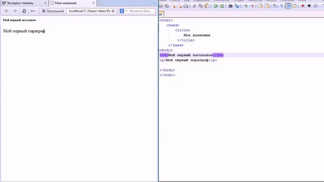Click the <title> opening tag

click(x=183, y=30)
